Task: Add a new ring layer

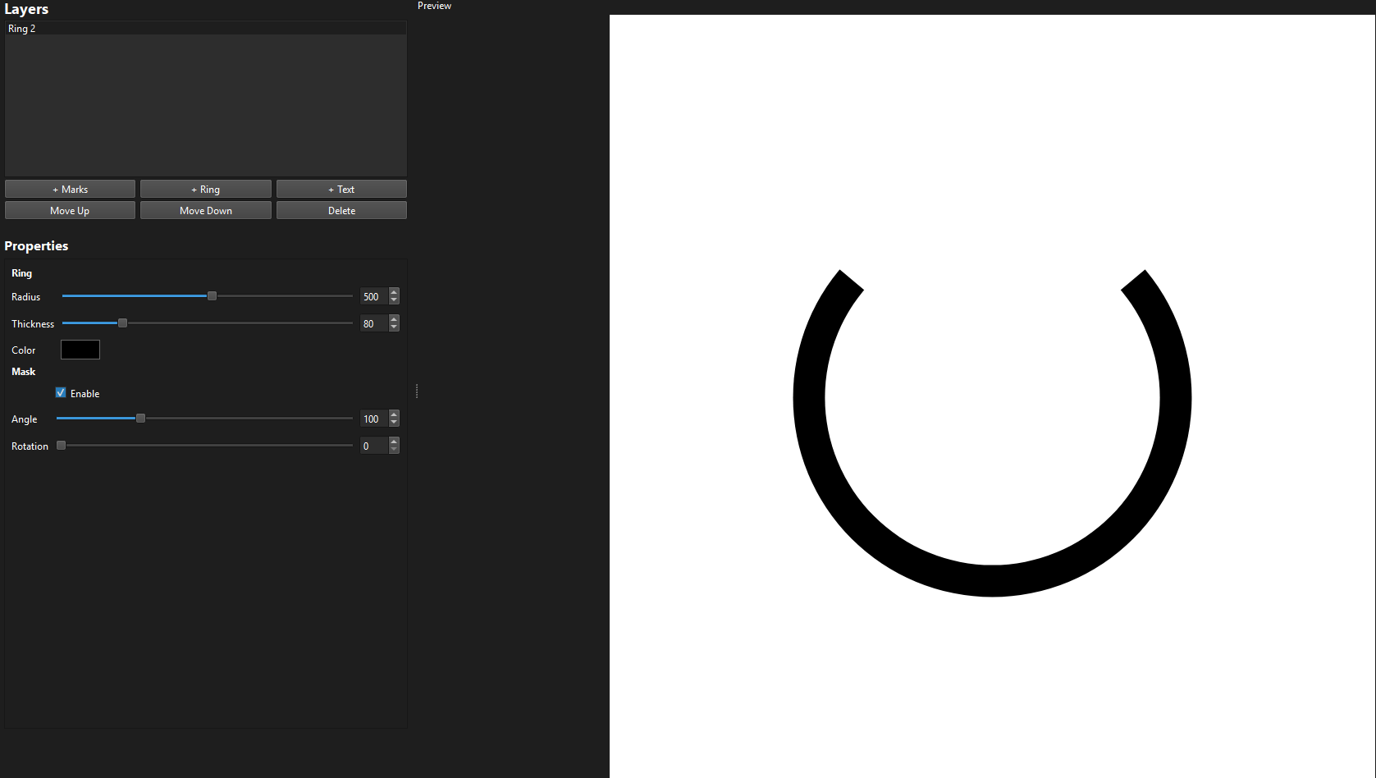Action: click(x=205, y=189)
